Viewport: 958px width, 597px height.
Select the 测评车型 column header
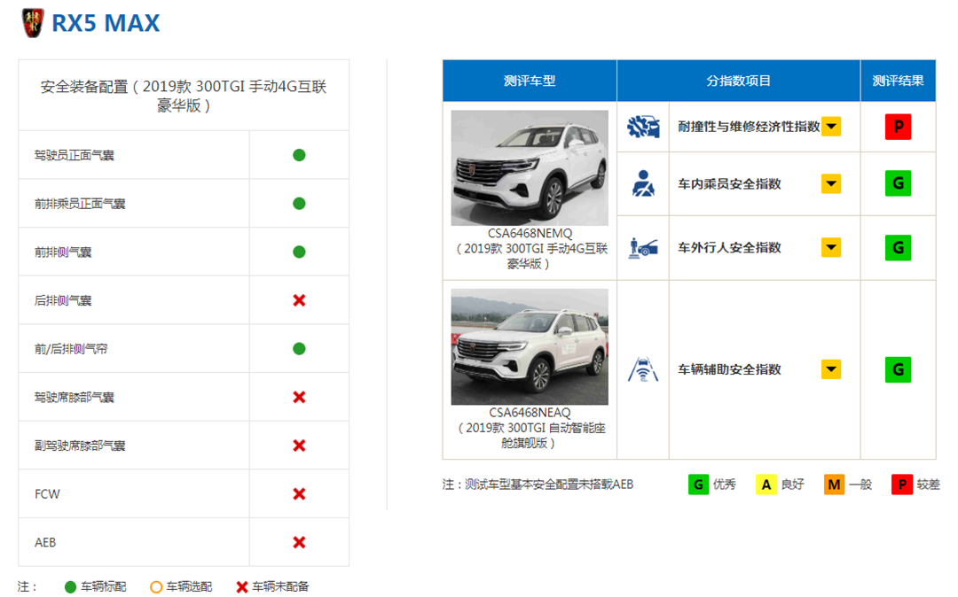coord(529,80)
